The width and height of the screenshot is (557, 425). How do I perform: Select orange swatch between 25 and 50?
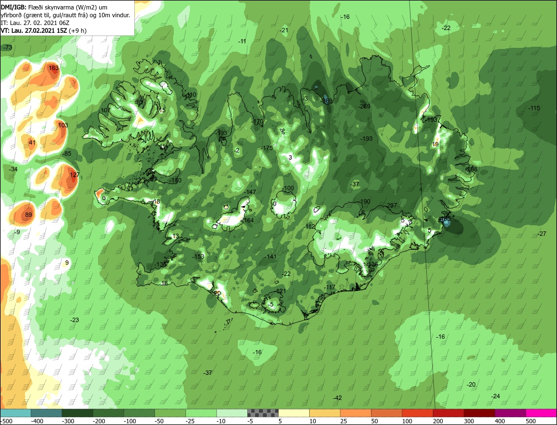click(355, 413)
